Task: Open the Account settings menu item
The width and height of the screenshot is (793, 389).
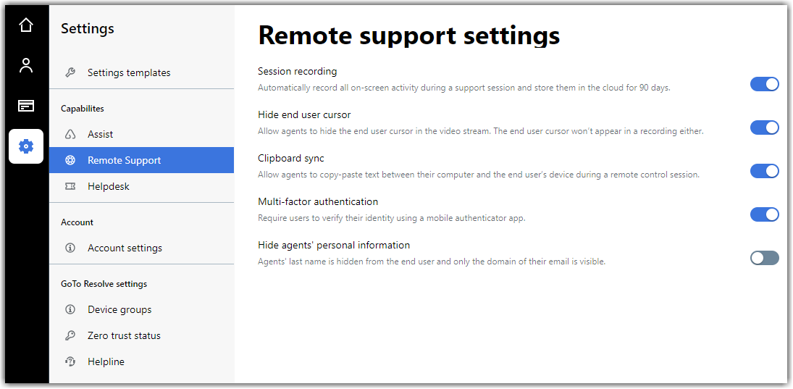Action: point(142,248)
